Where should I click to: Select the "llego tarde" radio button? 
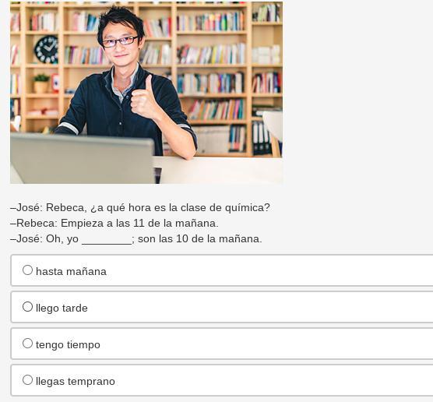[x=27, y=307]
